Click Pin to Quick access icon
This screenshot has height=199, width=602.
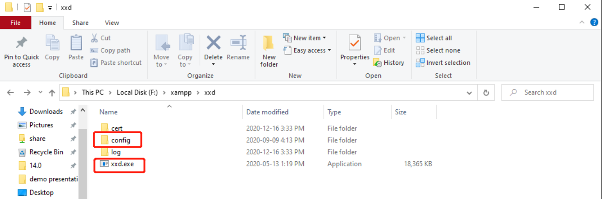pos(21,44)
